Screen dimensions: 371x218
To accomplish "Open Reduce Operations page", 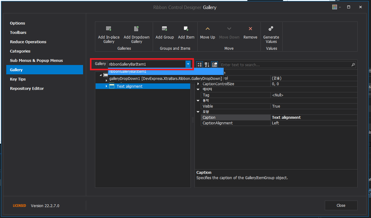I will (28, 42).
